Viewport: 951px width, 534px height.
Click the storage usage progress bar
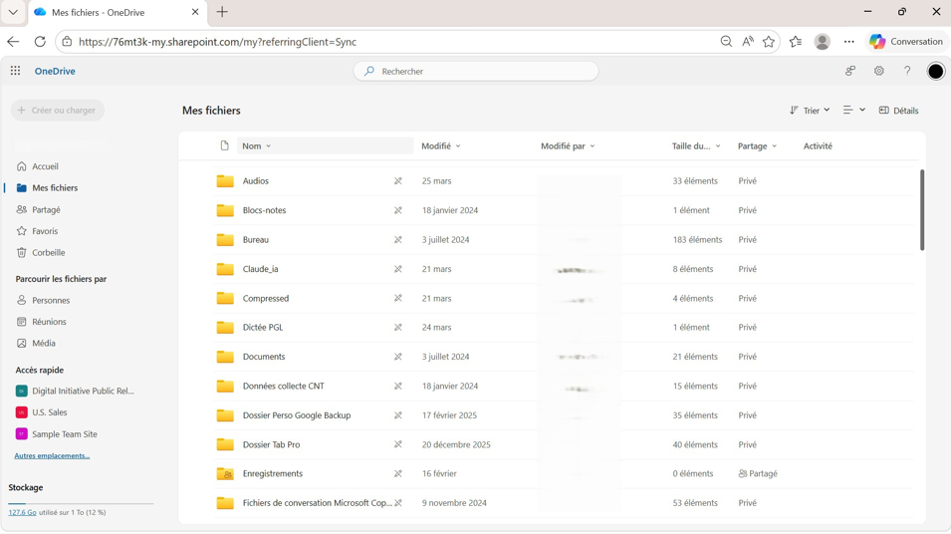[x=81, y=504]
